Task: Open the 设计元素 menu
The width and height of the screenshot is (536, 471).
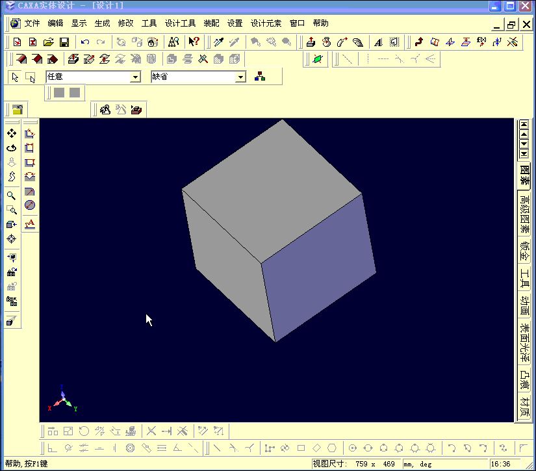Action: 266,23
